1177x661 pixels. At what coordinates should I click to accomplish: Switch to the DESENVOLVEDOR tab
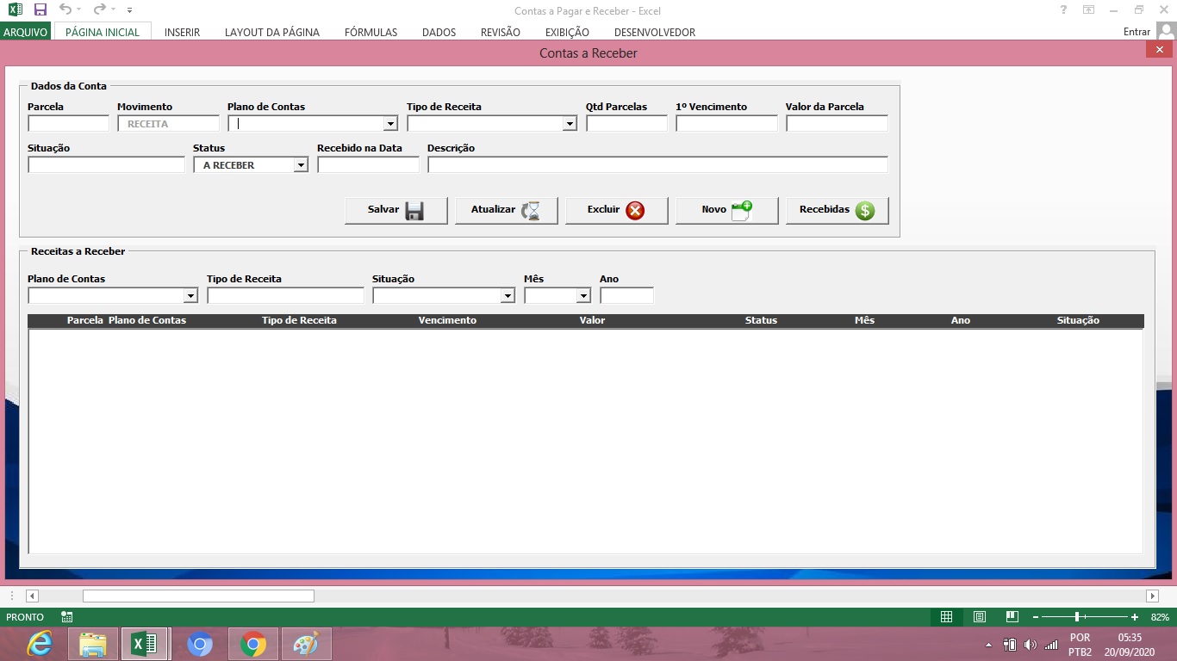coord(654,32)
